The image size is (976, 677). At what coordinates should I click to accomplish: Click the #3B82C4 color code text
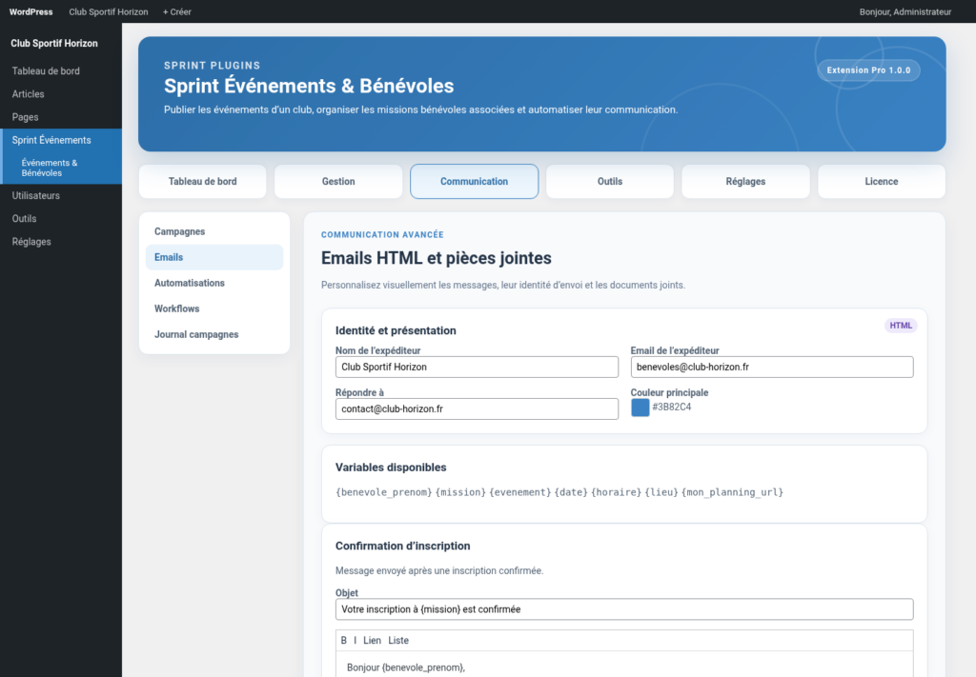[672, 408]
